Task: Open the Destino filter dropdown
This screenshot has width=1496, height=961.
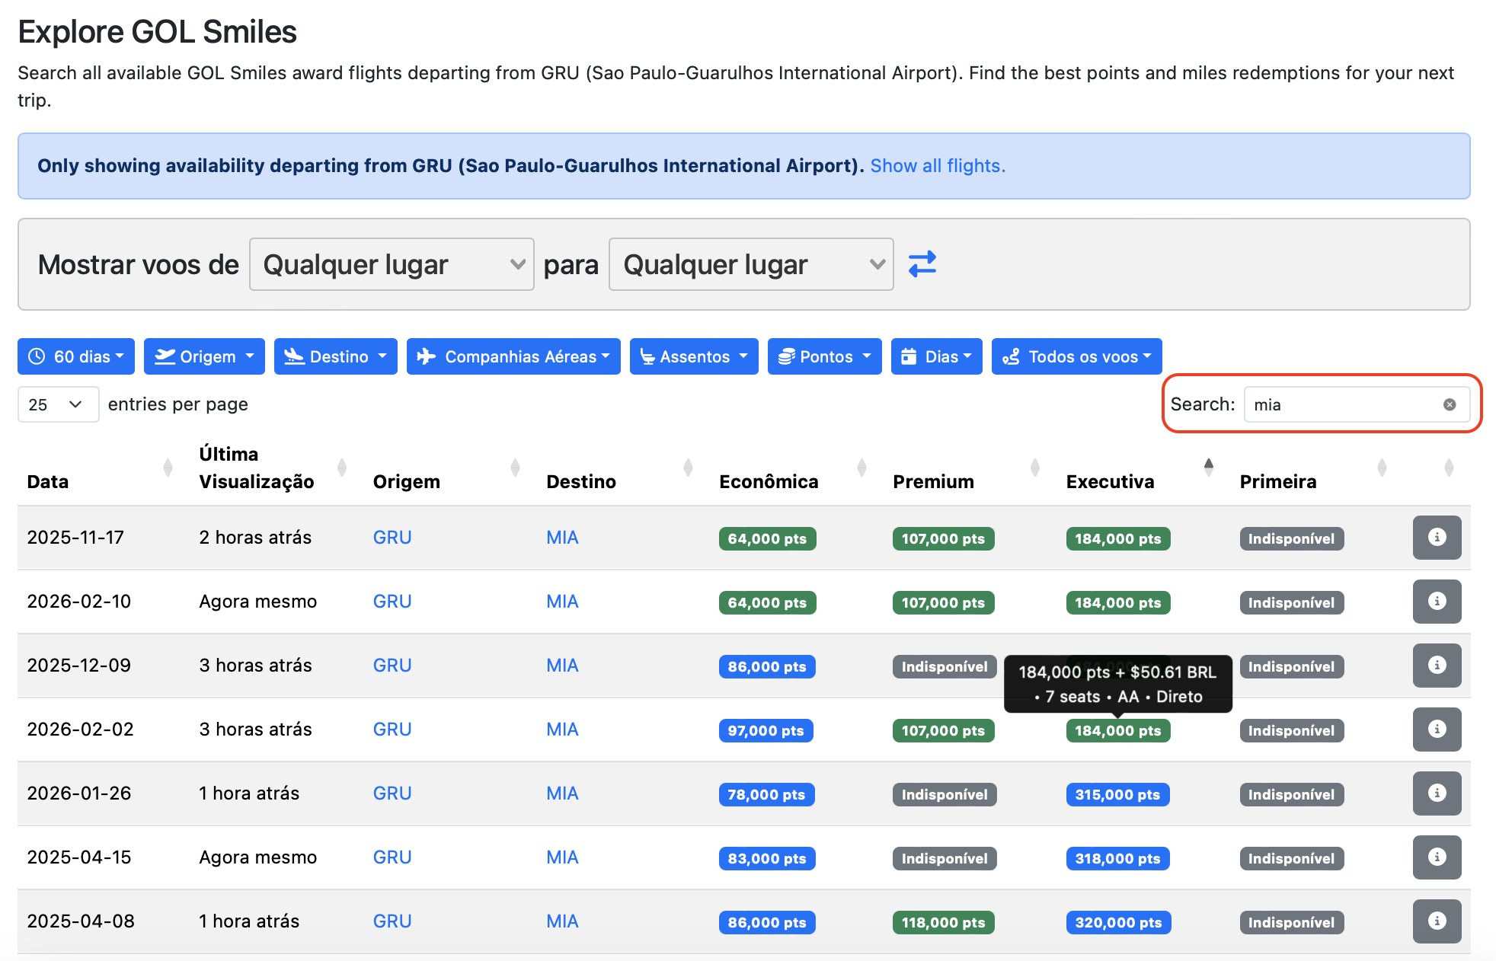Action: [x=336, y=356]
